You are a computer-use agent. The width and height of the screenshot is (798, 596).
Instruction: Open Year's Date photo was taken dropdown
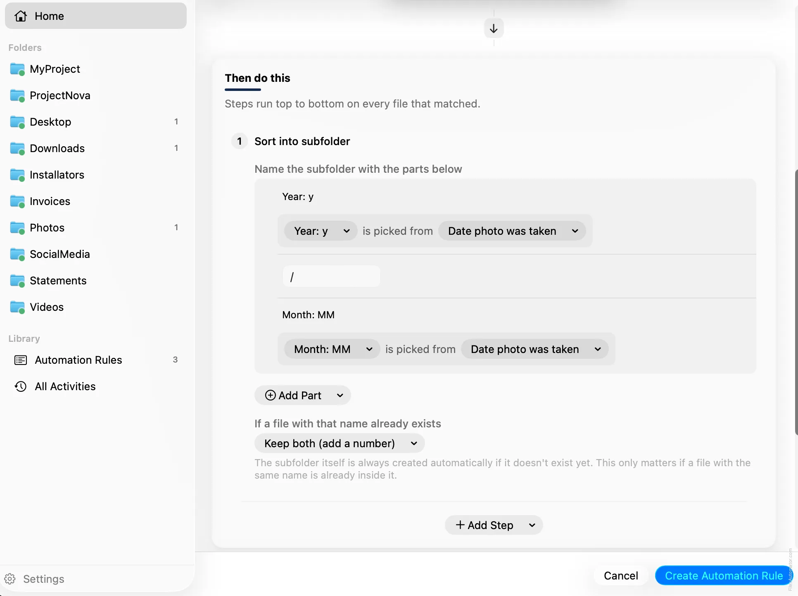click(x=512, y=231)
